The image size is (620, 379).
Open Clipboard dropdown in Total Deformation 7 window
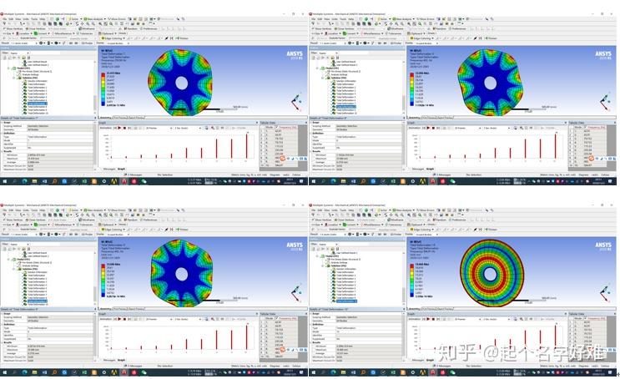click(108, 33)
